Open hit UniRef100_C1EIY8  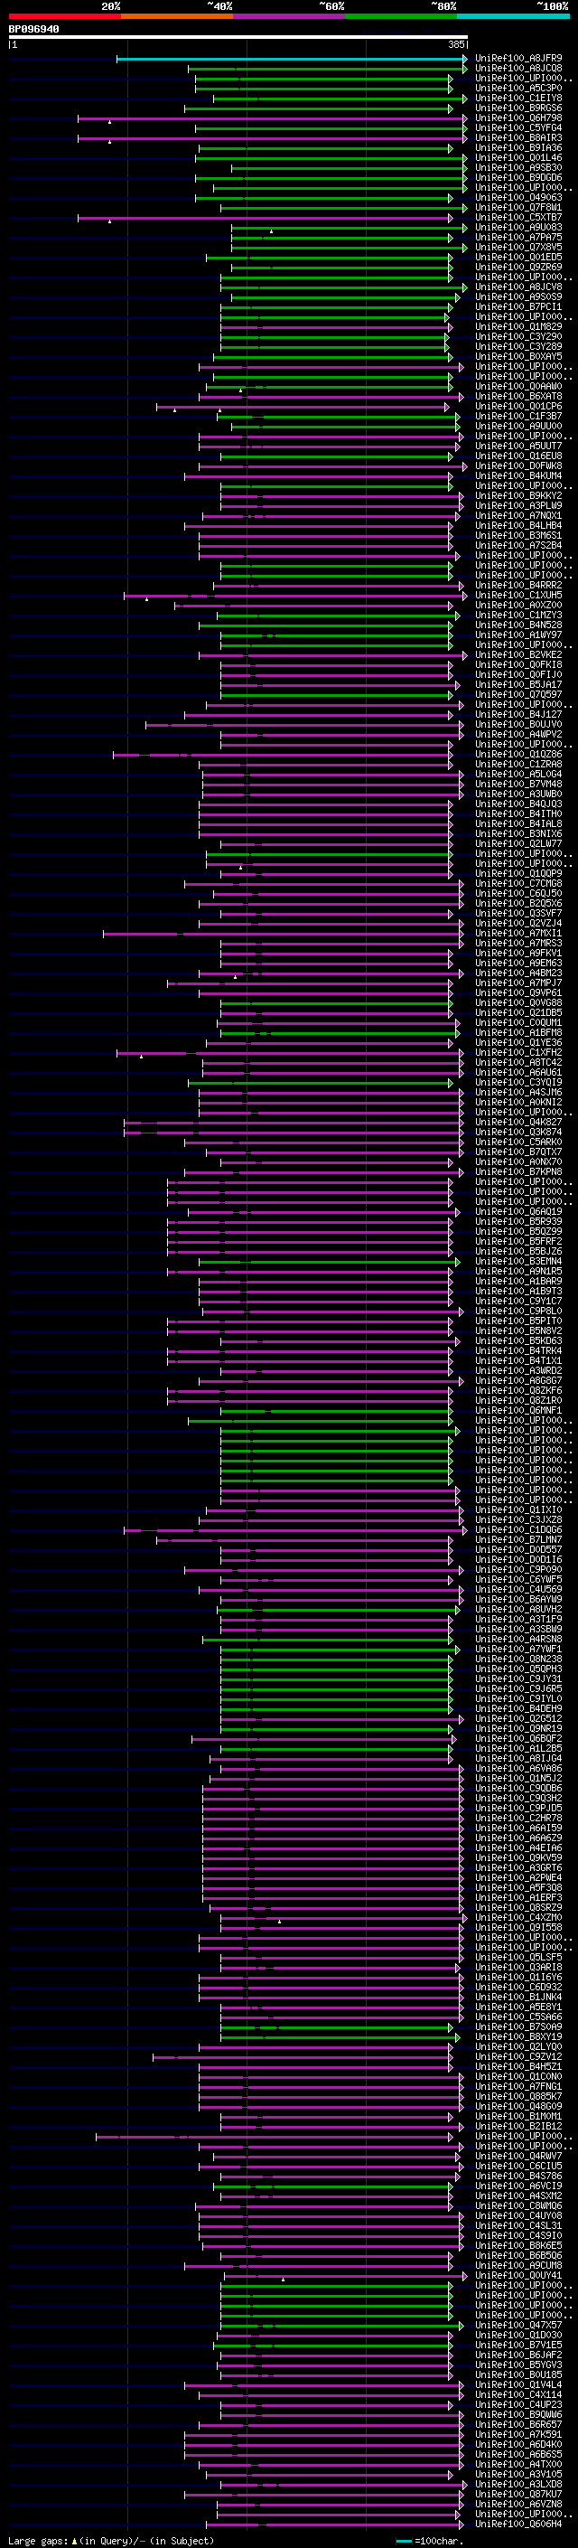(518, 98)
